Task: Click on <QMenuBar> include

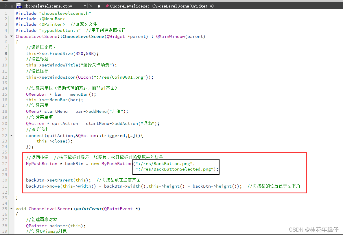Action: [52, 19]
